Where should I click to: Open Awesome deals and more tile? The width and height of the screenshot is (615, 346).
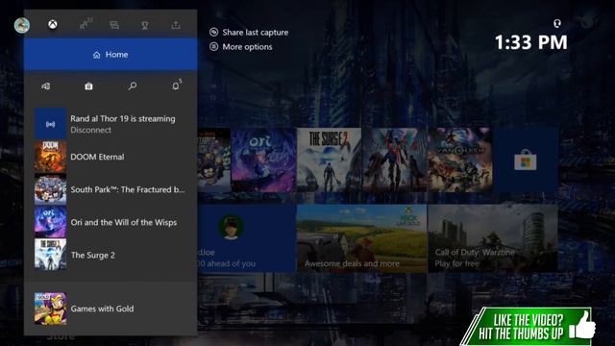[x=361, y=238]
